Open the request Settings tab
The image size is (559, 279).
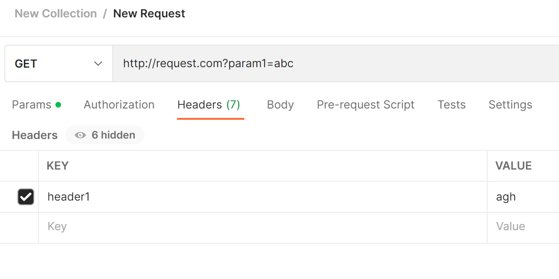[x=510, y=104]
